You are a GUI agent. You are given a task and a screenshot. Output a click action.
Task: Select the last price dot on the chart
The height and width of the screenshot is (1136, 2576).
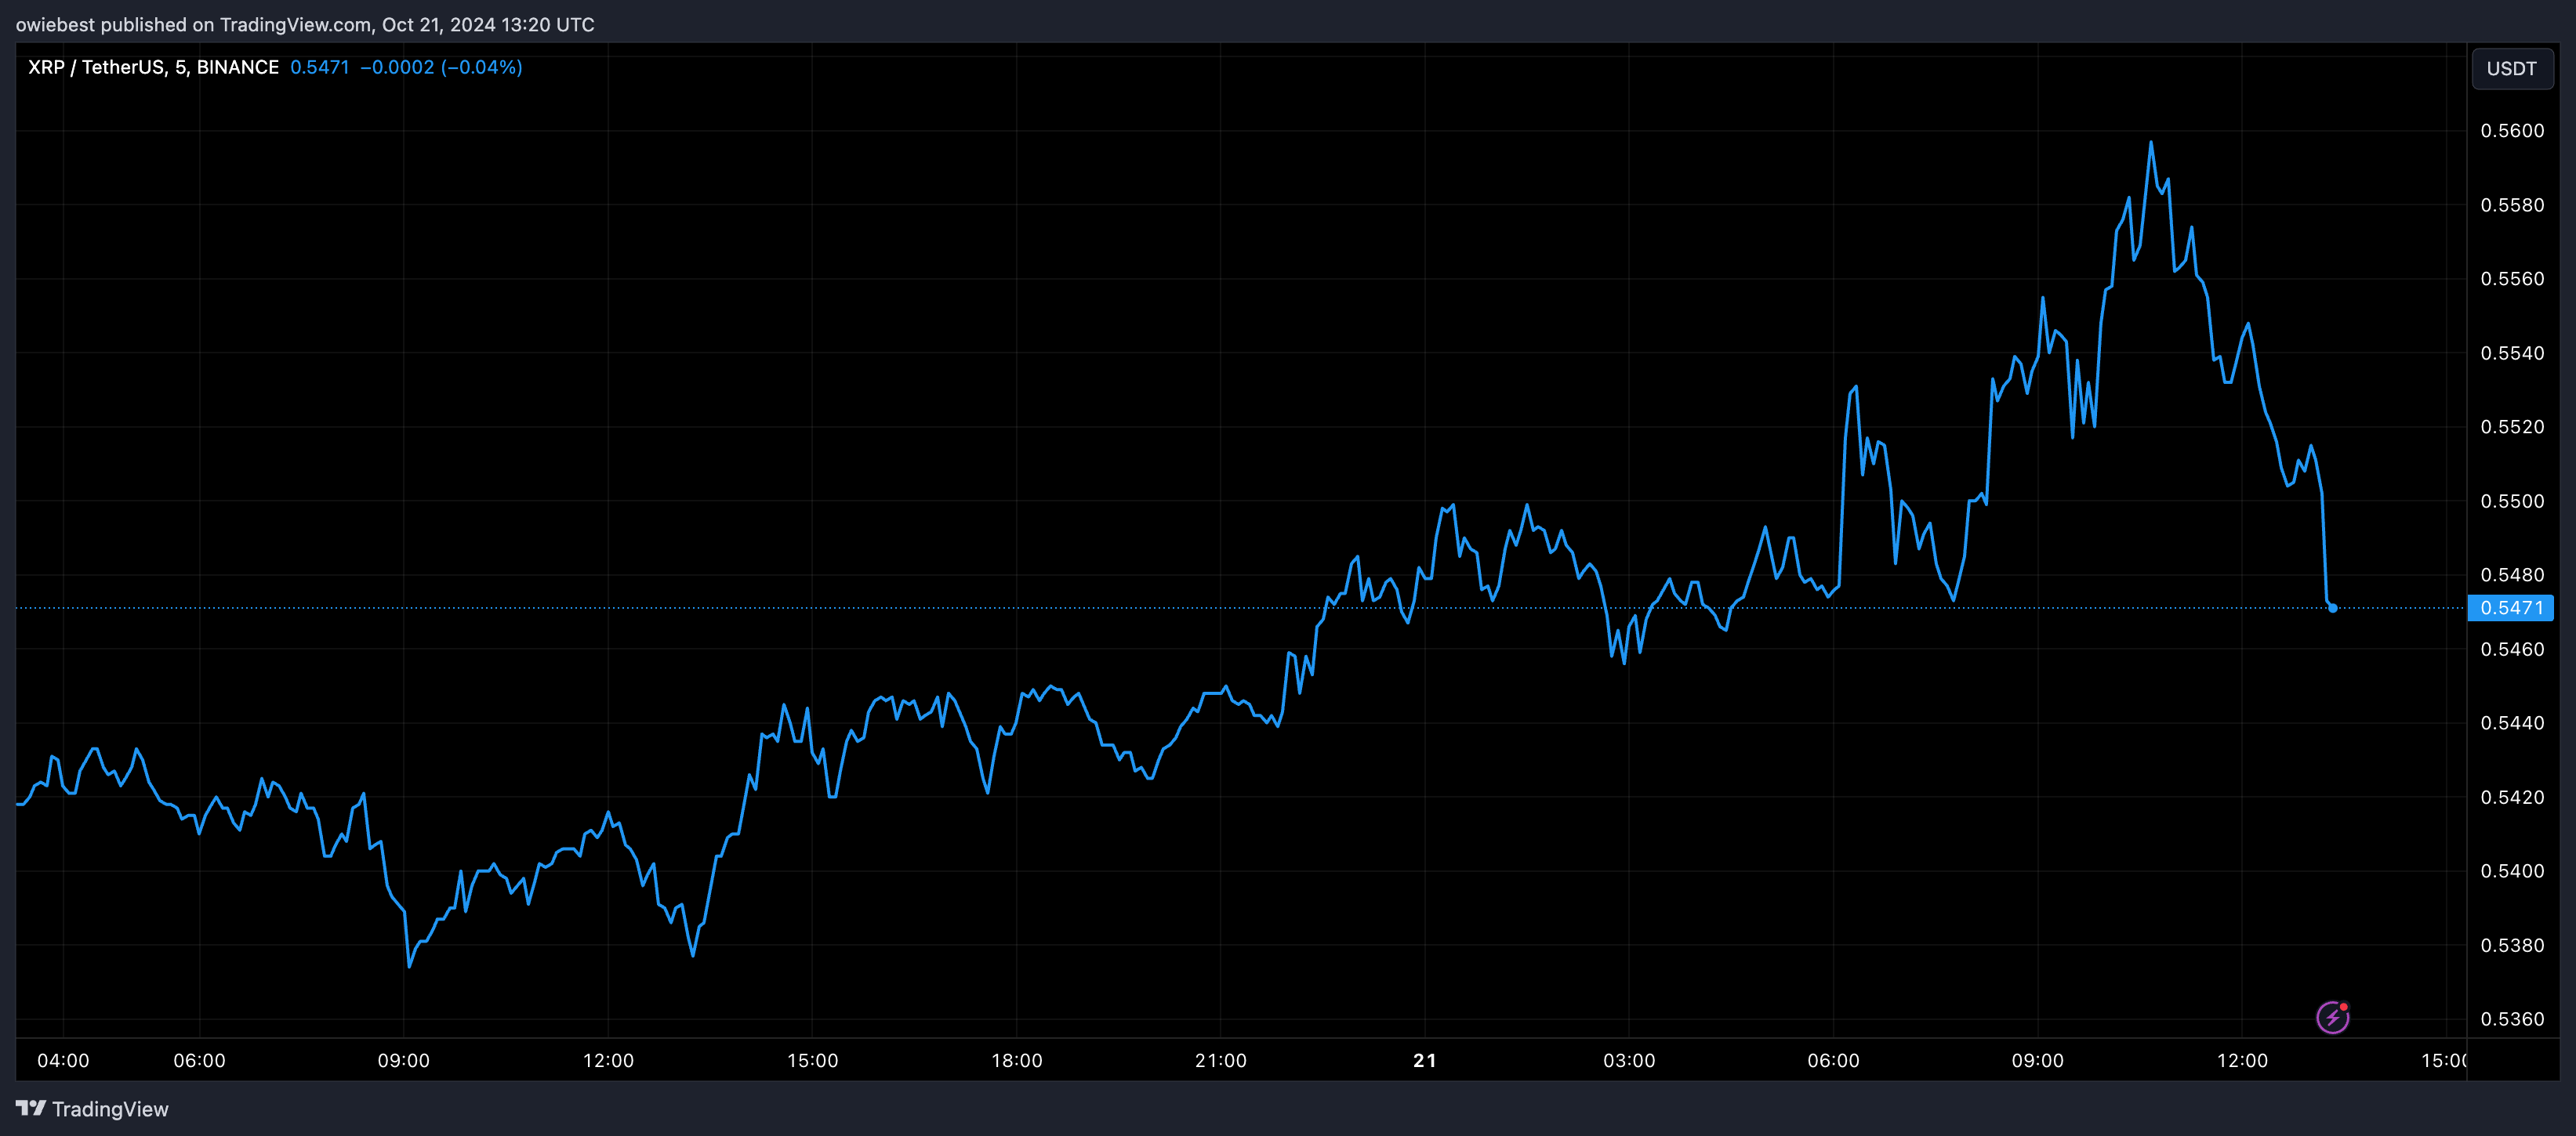(x=2334, y=607)
